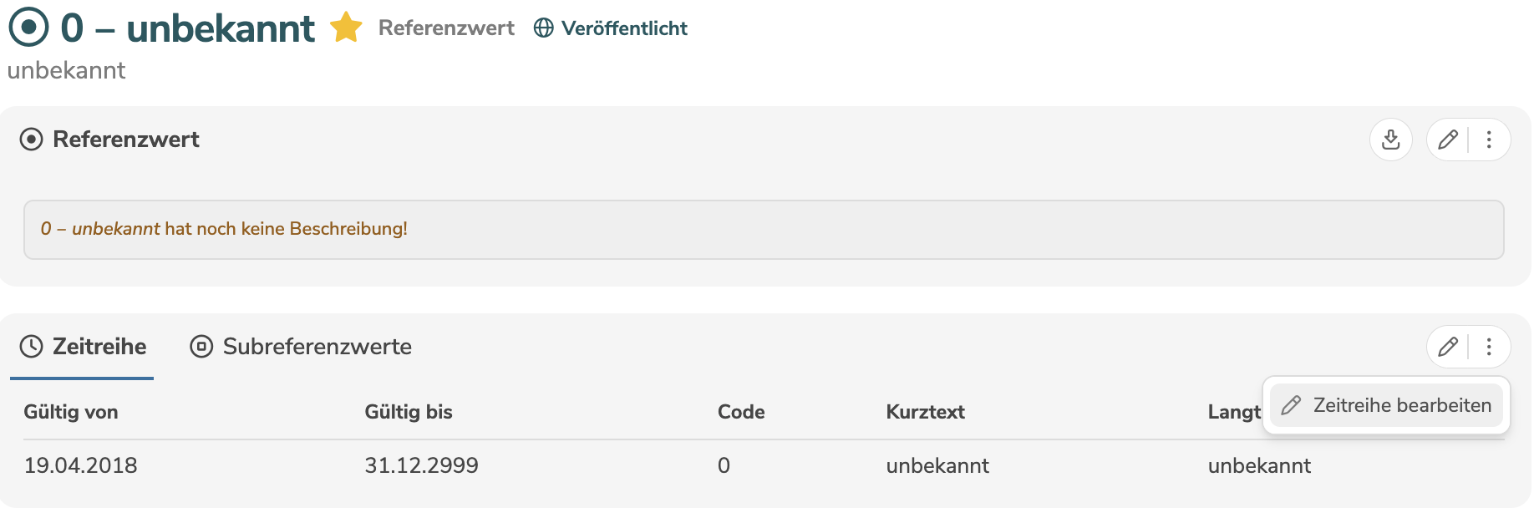
Task: Click the clock icon of the Zeitreihe tab
Action: point(31,346)
